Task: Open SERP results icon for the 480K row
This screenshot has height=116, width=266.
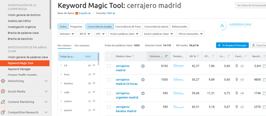Action: coord(264,80)
